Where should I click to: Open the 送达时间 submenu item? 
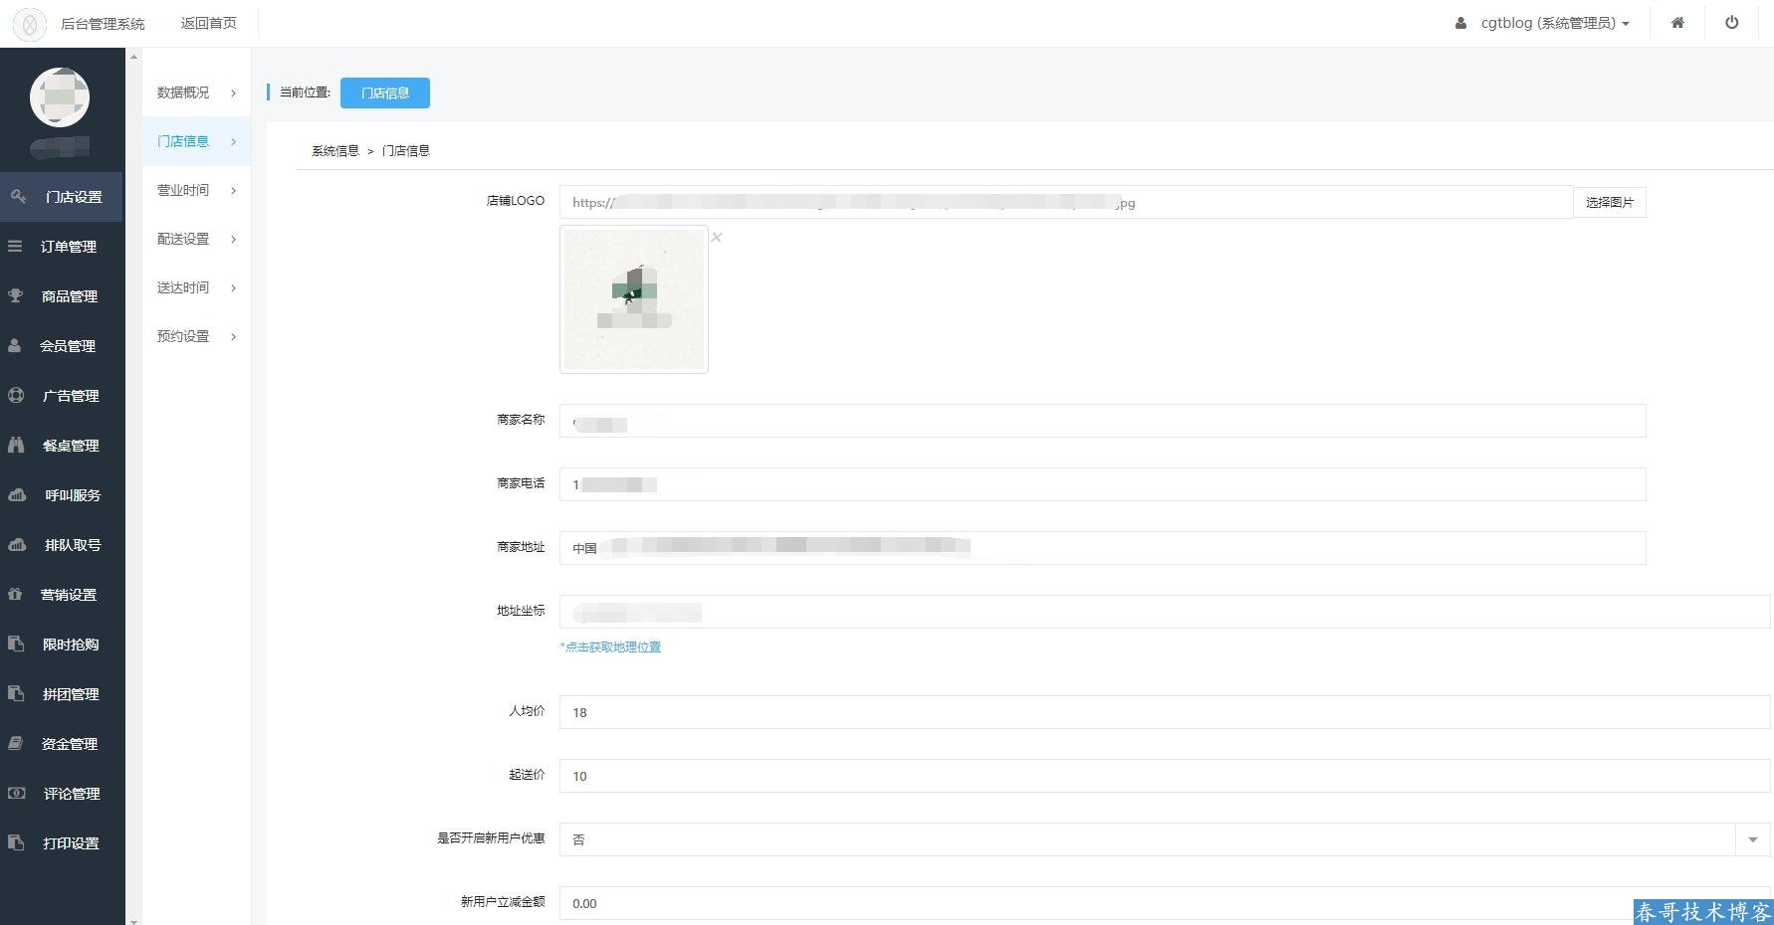point(183,288)
